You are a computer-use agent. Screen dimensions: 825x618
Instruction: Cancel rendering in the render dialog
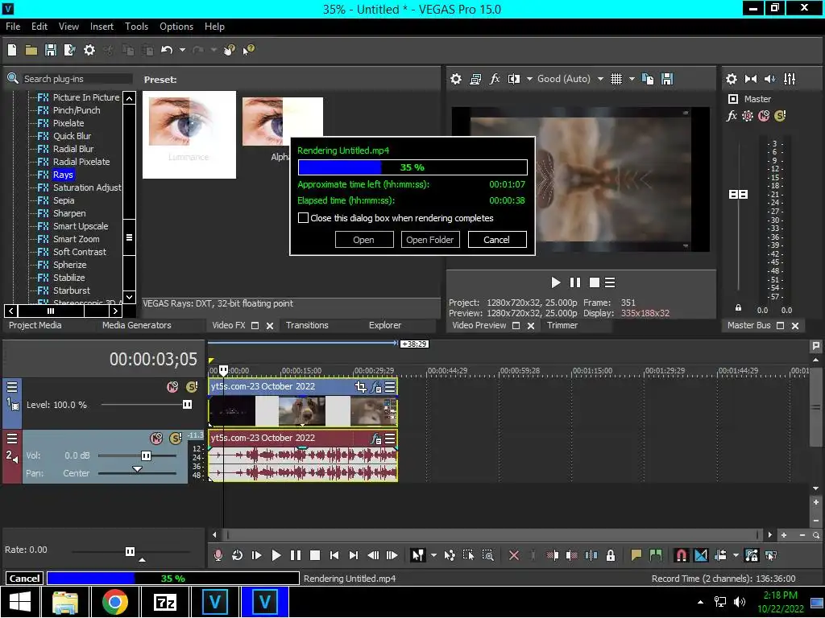[x=496, y=240]
